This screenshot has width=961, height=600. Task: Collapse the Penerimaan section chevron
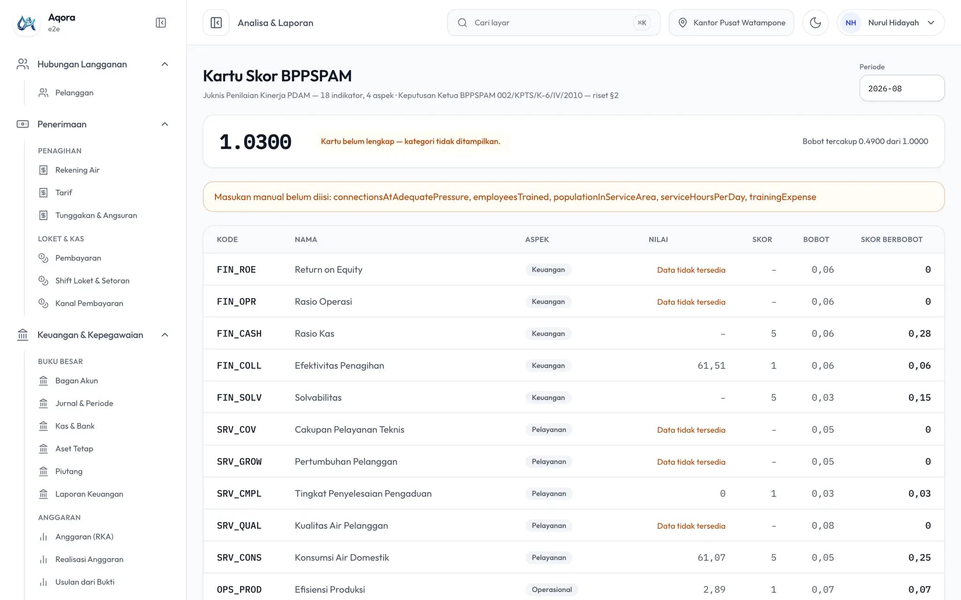[x=165, y=124]
